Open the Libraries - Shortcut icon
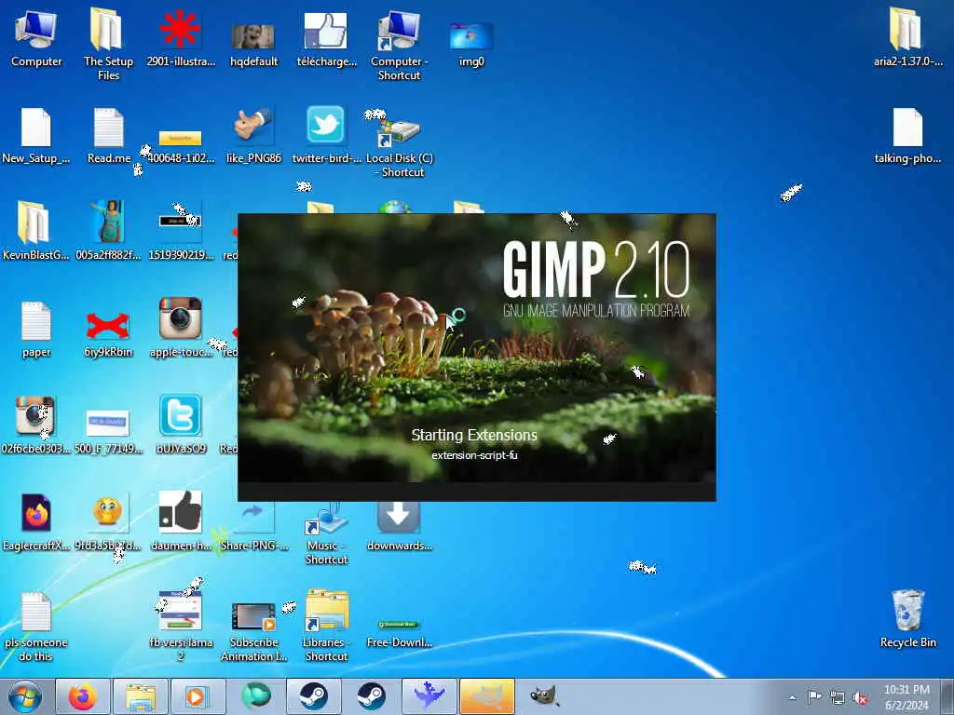Viewport: 954px width, 715px height. (327, 627)
